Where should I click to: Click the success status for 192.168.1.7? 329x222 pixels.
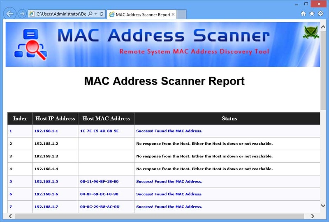[x=169, y=206]
